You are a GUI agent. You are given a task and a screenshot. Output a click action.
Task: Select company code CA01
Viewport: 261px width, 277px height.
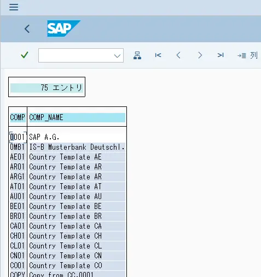click(x=18, y=226)
